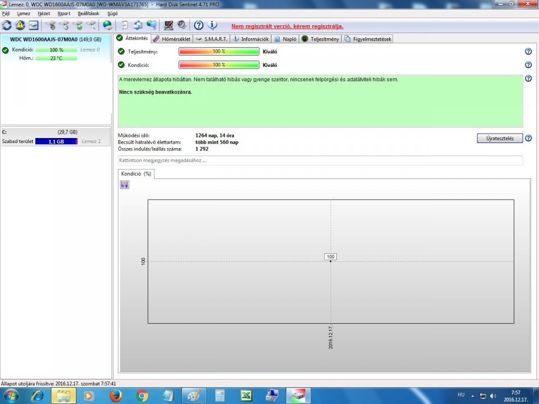This screenshot has height=404, width=539.
Task: Click the red registration link
Action: 287,26
